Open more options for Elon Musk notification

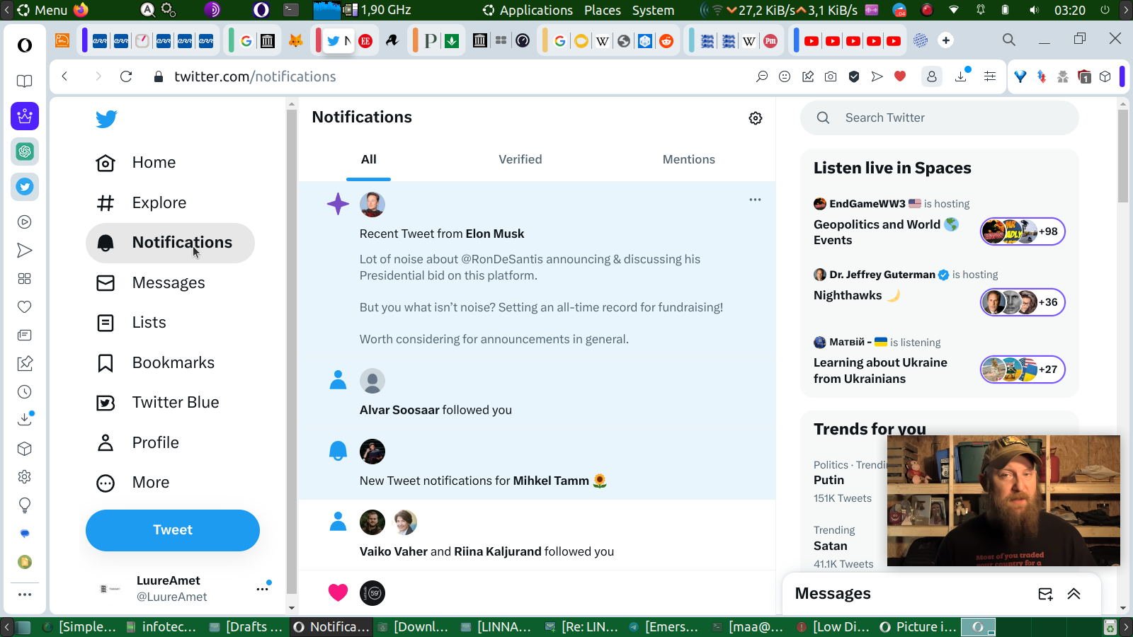pyautogui.click(x=756, y=200)
